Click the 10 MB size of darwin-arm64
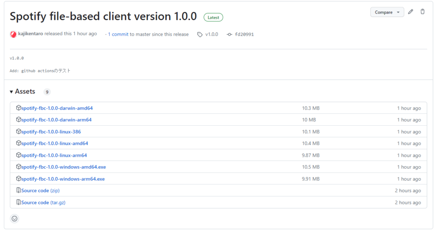 pyautogui.click(x=309, y=120)
